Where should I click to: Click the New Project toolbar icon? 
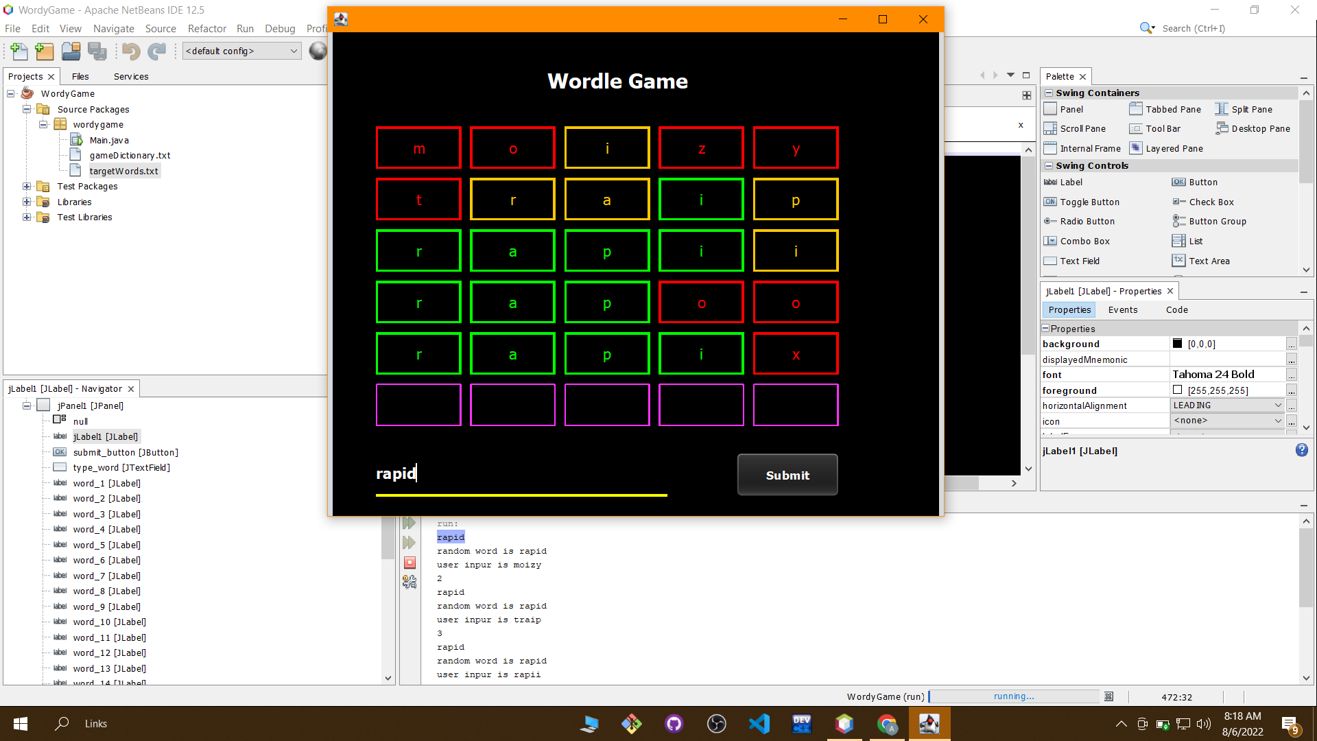tap(45, 51)
